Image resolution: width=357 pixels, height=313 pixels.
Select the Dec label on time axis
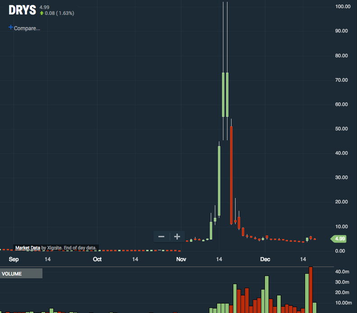tap(265, 259)
